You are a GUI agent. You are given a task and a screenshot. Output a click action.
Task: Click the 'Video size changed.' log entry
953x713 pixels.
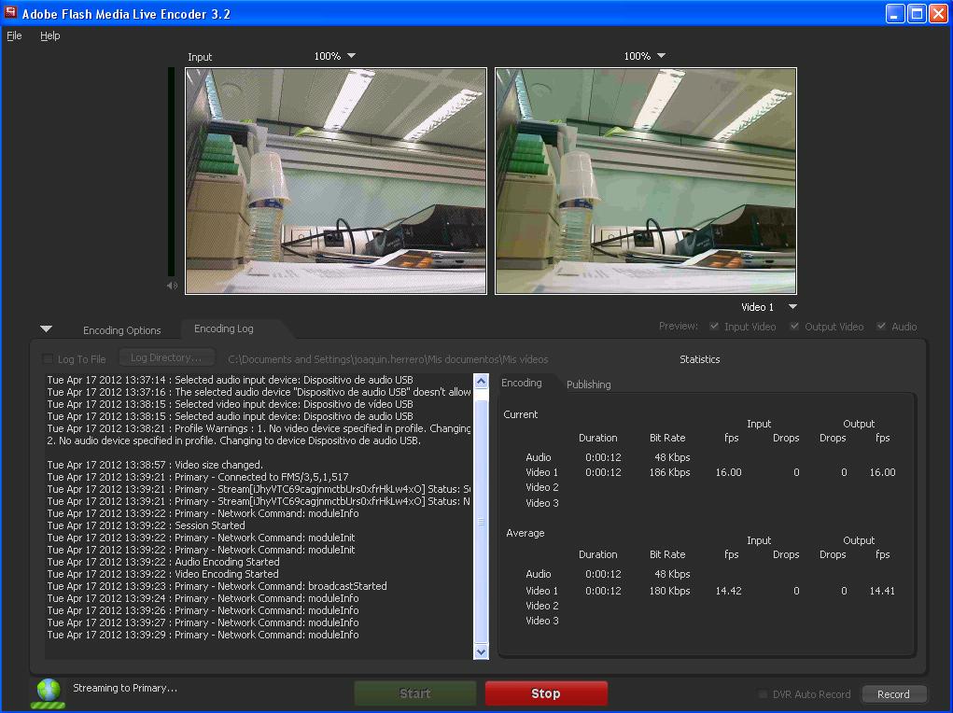(x=155, y=465)
